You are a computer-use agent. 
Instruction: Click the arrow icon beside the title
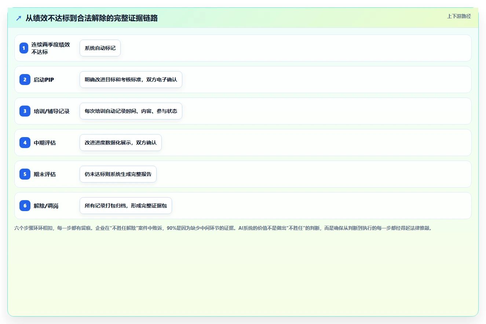[19, 18]
